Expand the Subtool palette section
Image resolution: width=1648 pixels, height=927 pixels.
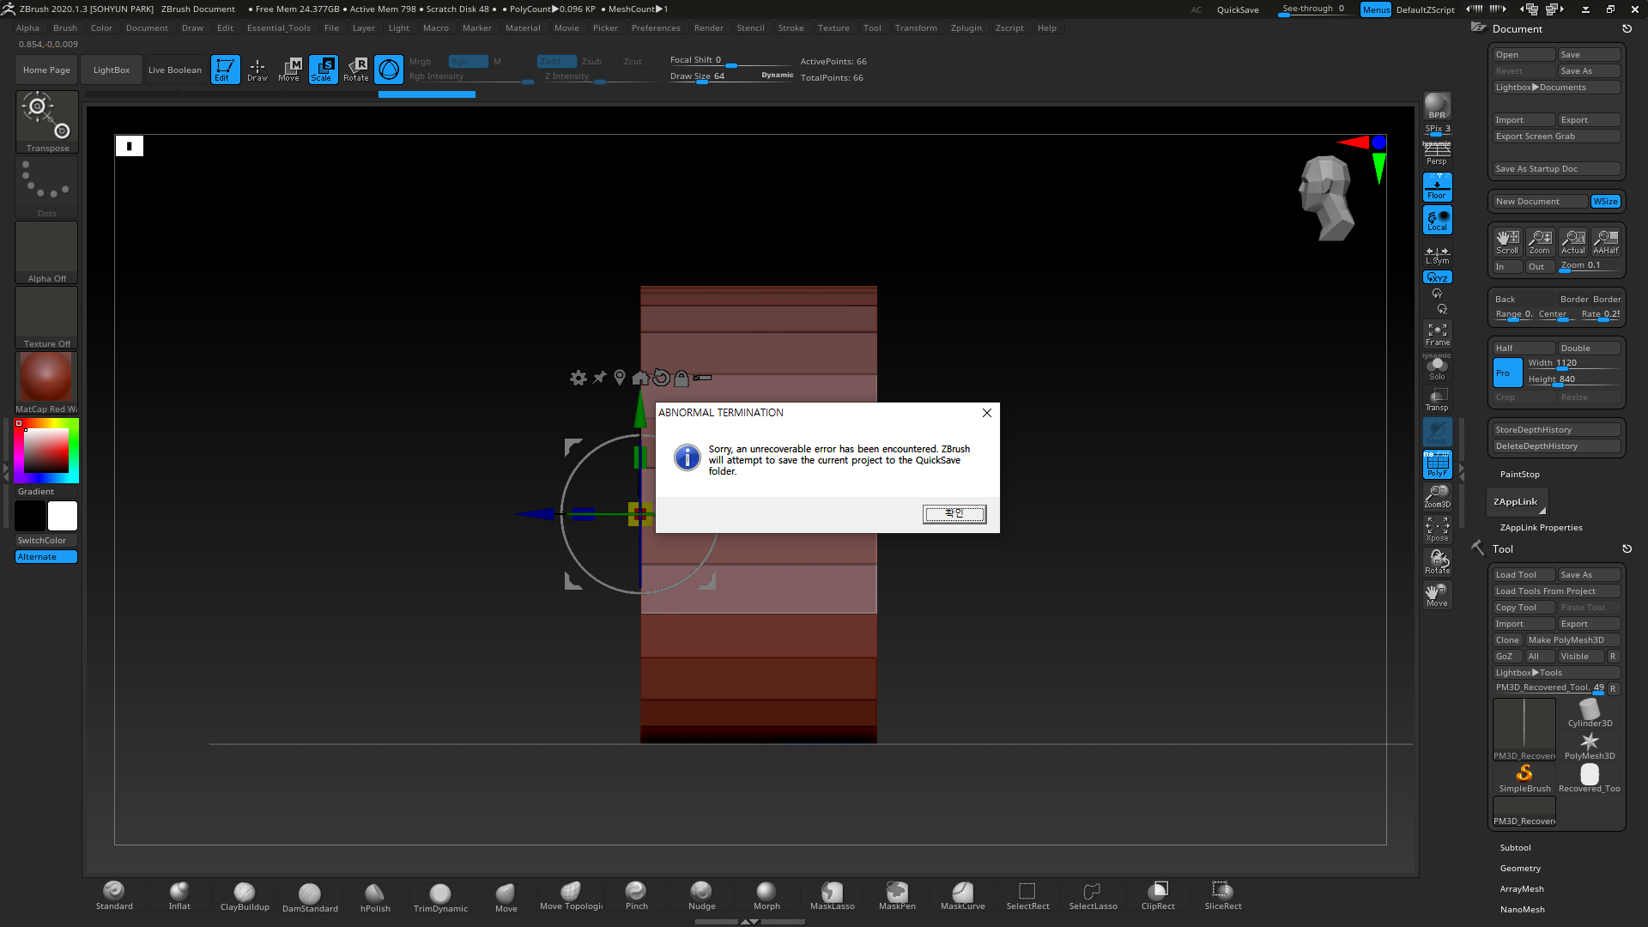[1515, 847]
